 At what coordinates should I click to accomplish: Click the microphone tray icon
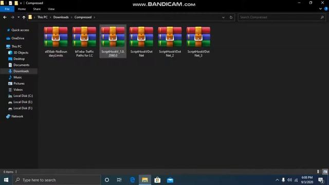click(283, 180)
